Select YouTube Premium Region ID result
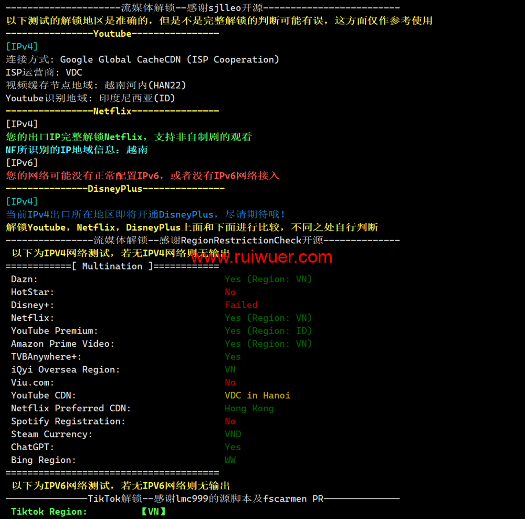Image resolution: width=525 pixels, height=519 pixels. click(x=268, y=331)
